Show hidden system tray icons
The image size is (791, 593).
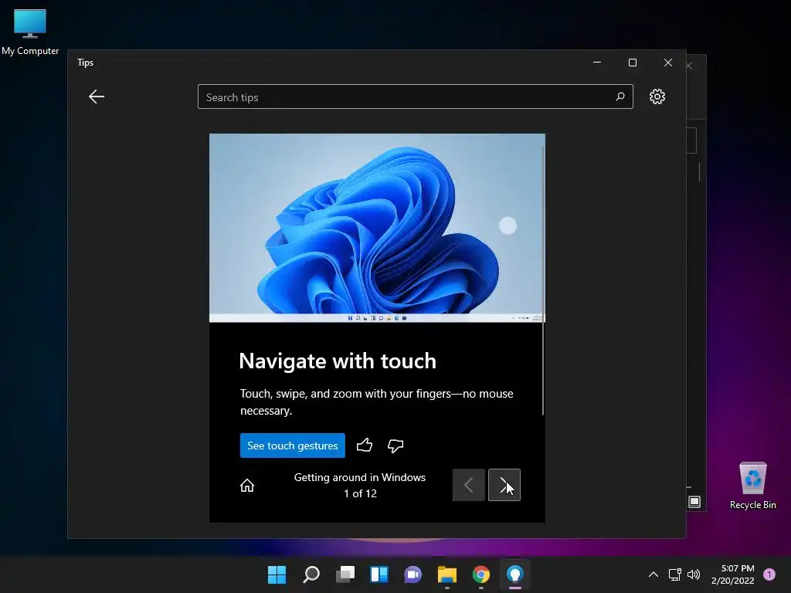[x=654, y=574]
